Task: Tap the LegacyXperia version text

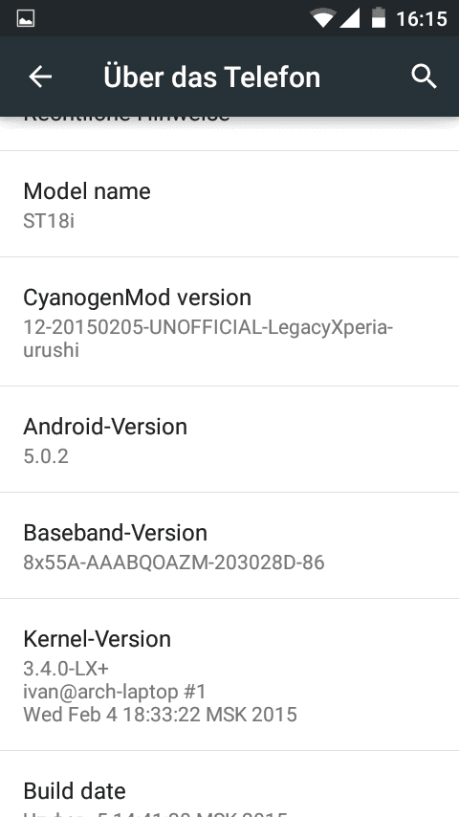Action: point(208,339)
